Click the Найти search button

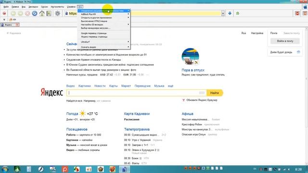point(215,93)
